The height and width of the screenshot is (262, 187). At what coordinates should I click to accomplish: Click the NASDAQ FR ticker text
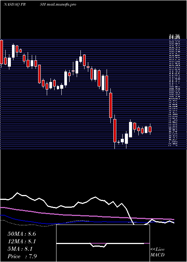(x=15, y=4)
